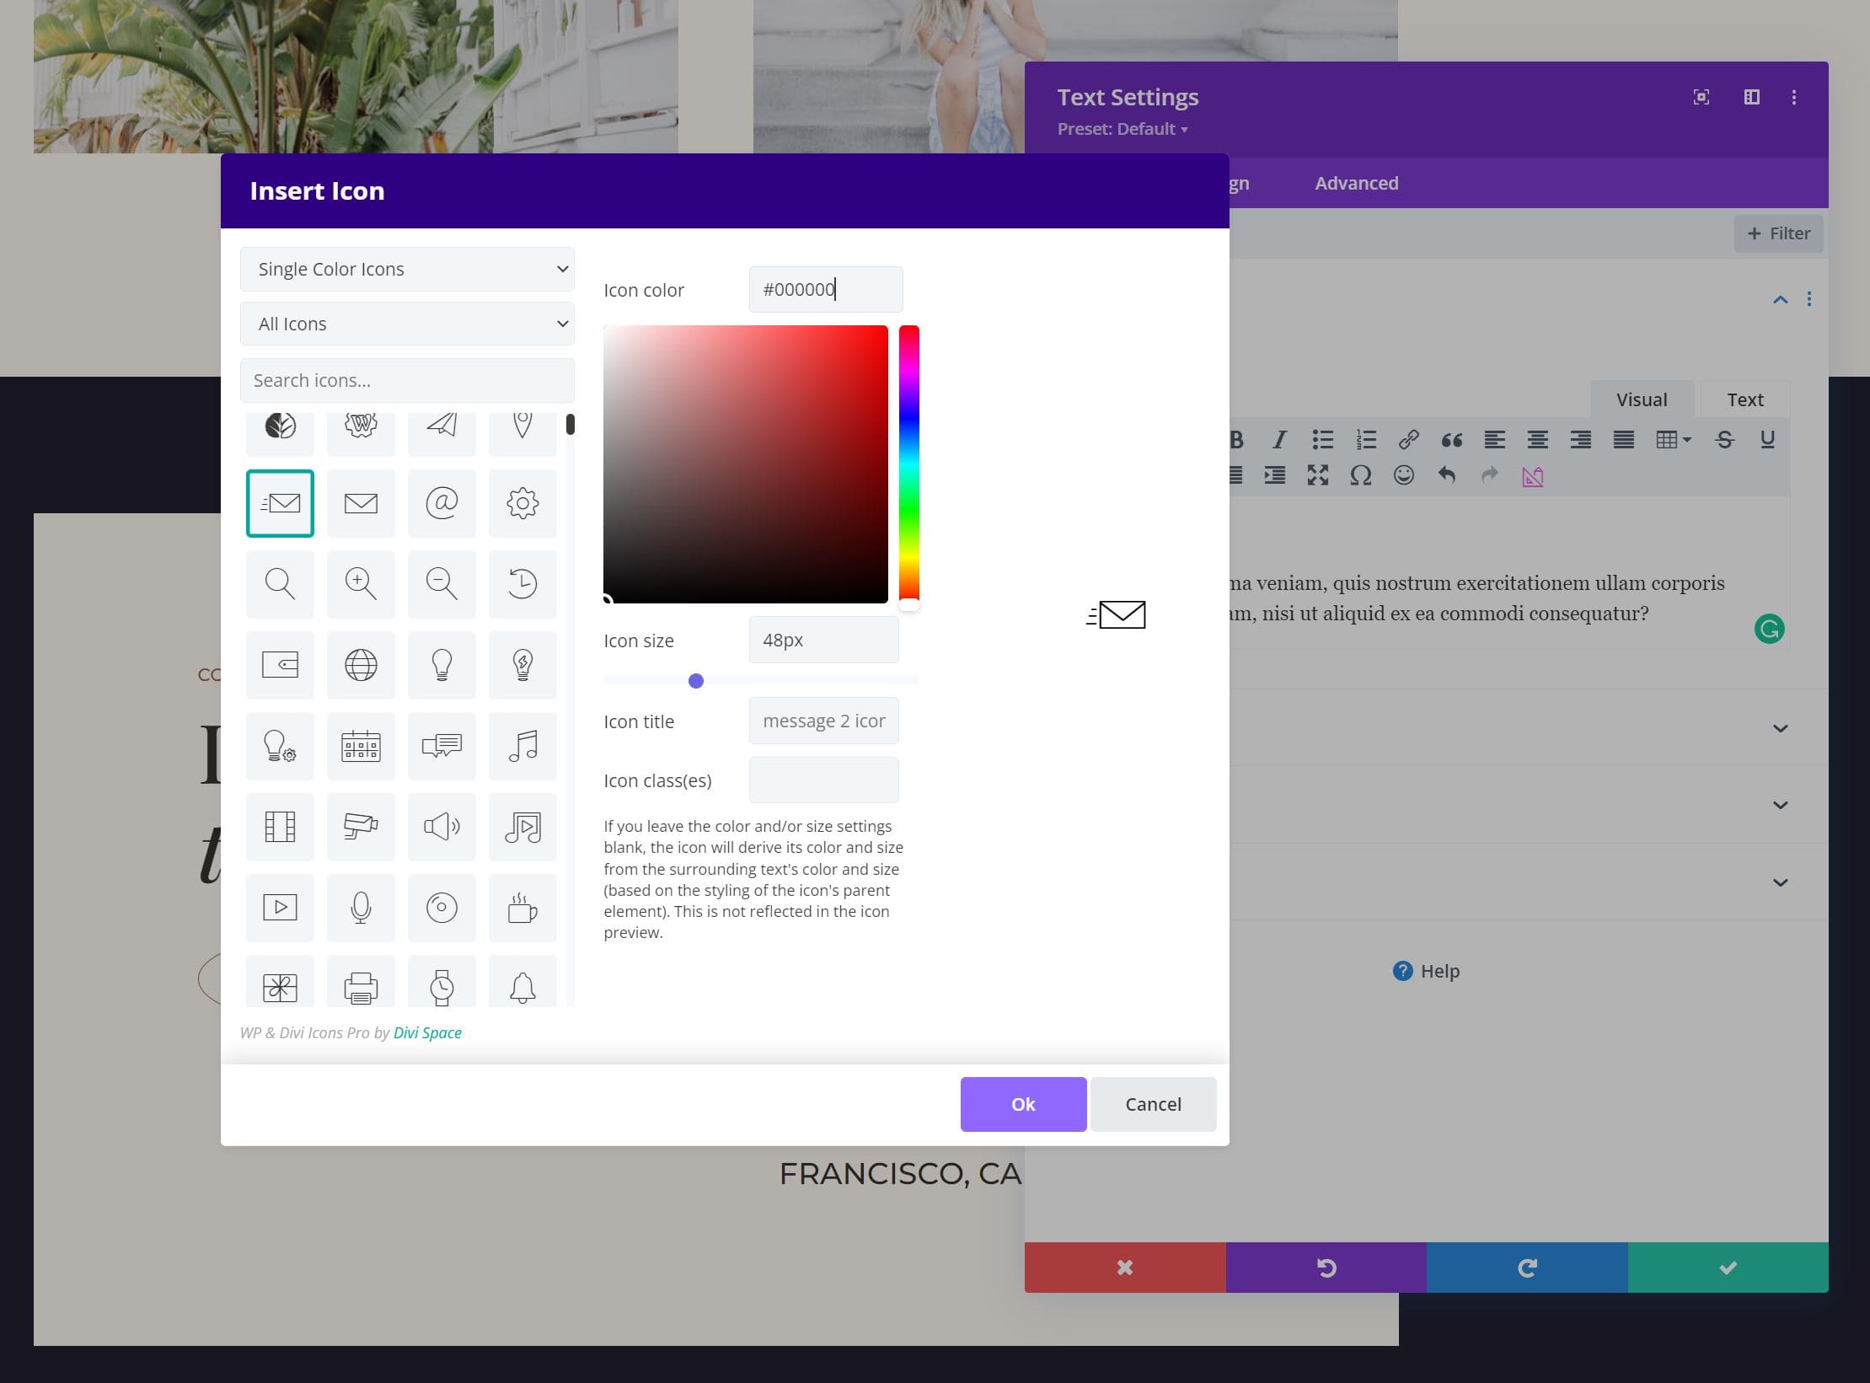Click the undo arrow button at bottom bar
This screenshot has width=1870, height=1383.
pyautogui.click(x=1325, y=1267)
